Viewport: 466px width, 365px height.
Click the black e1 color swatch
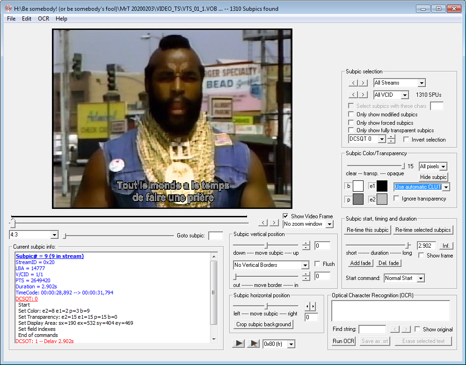tap(382, 186)
